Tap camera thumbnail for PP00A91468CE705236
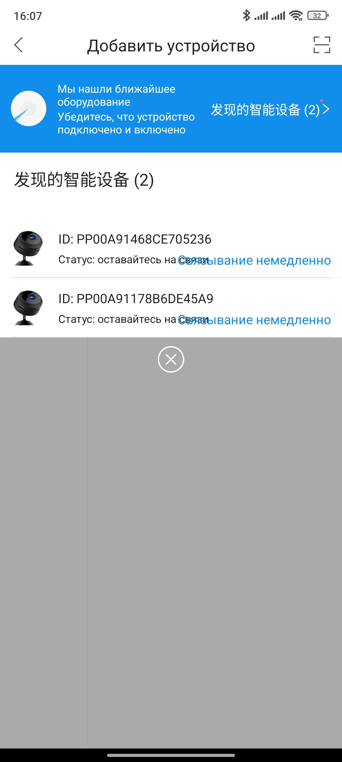Screen dimensions: 342x762 28,248
